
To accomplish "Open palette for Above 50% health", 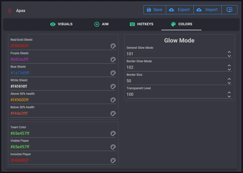I will (x=113, y=100).
